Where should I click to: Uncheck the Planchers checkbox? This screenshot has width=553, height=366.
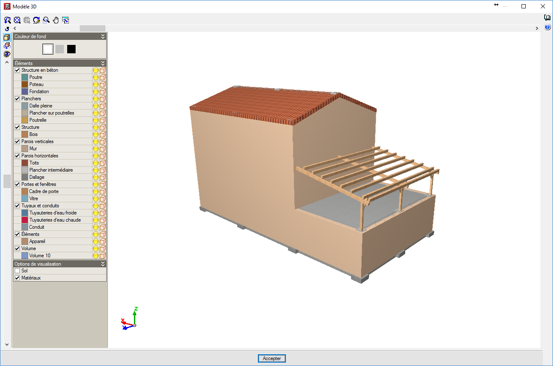(17, 99)
